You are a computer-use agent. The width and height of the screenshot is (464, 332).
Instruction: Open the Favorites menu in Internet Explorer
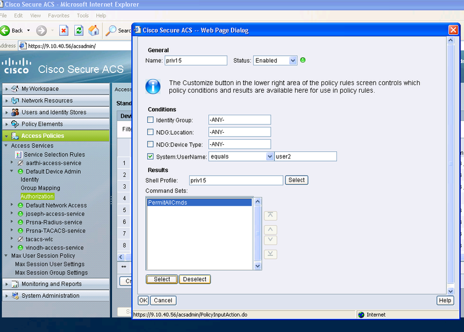click(59, 16)
